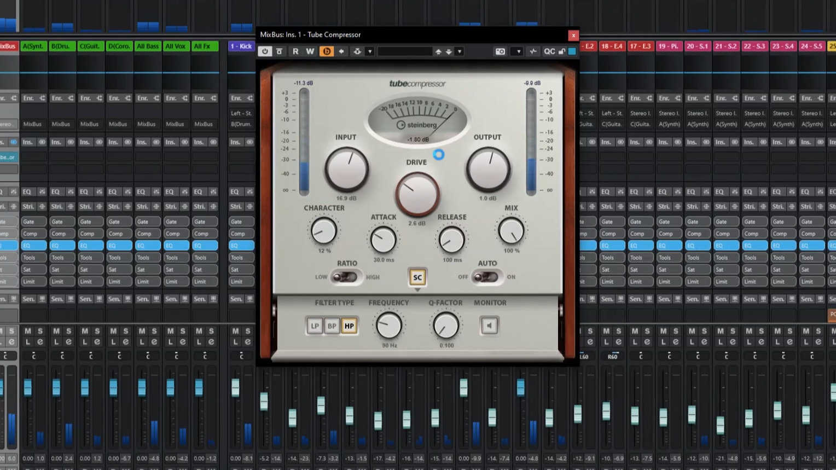Open the preset management dropdown arrow
Viewport: 836px width, 470px height.
(460, 51)
